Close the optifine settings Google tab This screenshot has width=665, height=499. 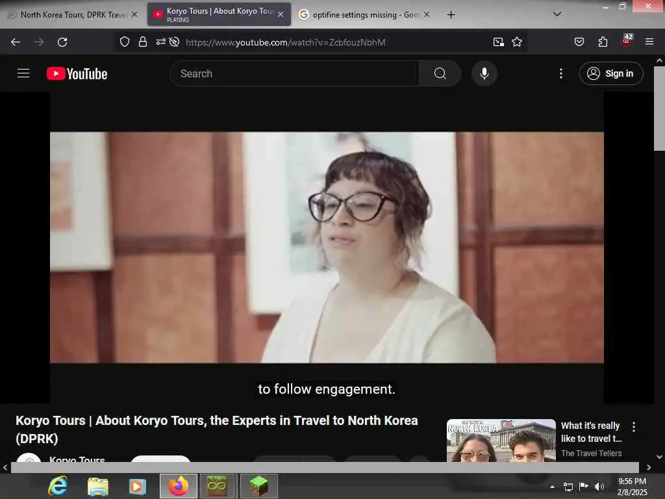pyautogui.click(x=427, y=14)
